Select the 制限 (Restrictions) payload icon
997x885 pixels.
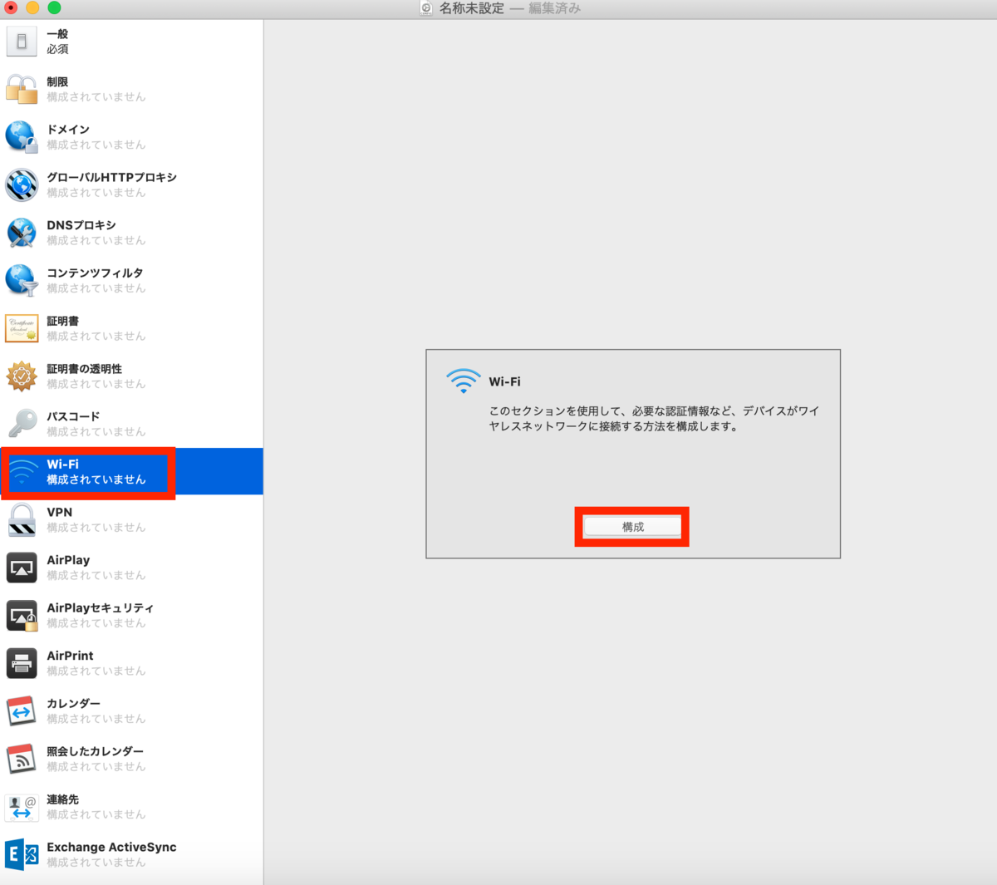click(x=22, y=89)
